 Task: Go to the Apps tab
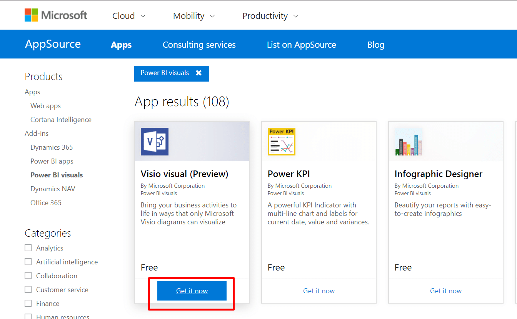(x=121, y=45)
